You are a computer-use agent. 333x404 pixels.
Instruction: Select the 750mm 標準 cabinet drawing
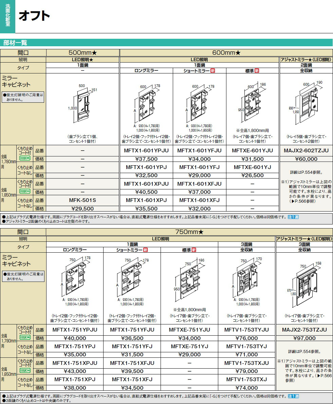(x=189, y=280)
